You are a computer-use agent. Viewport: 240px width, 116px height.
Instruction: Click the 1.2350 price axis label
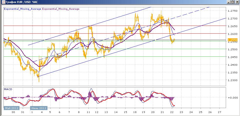[x=233, y=72]
